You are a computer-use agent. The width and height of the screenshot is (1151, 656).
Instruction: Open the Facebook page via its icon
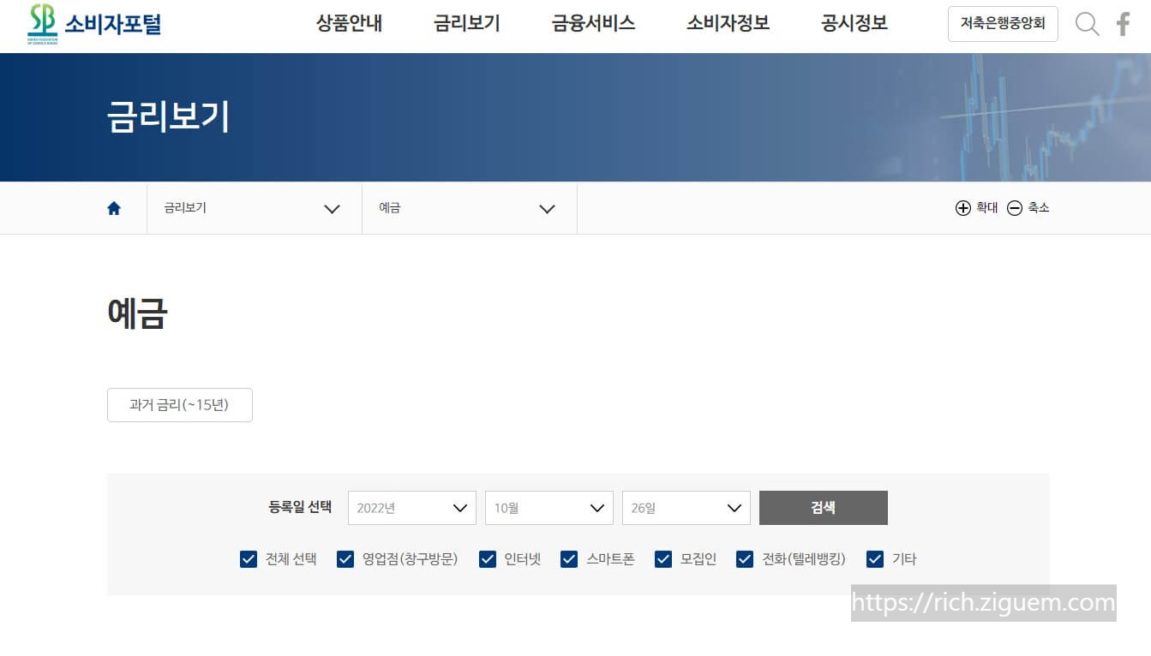click(x=1123, y=24)
